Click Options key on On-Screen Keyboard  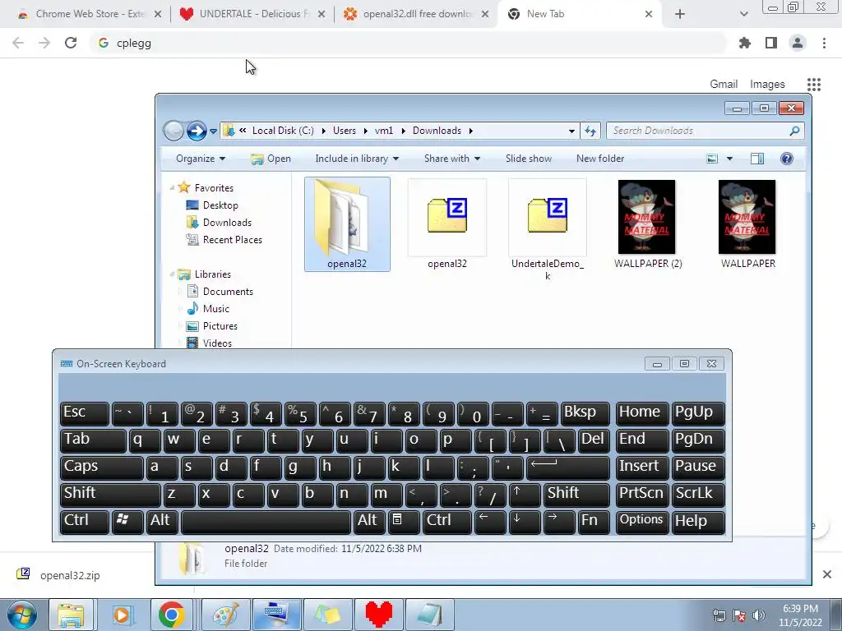click(641, 521)
